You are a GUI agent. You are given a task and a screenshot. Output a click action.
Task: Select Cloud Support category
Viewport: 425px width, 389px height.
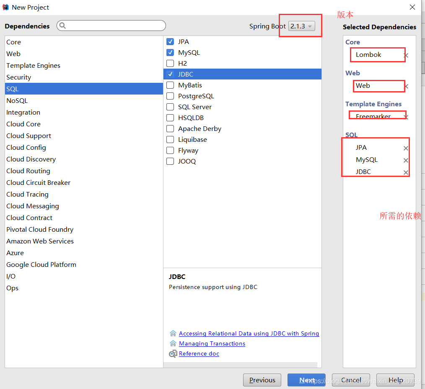84,136
